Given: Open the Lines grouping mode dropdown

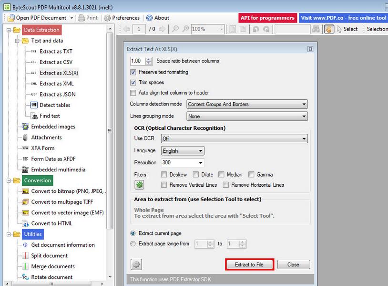Looking at the screenshot, I should tap(247, 116).
